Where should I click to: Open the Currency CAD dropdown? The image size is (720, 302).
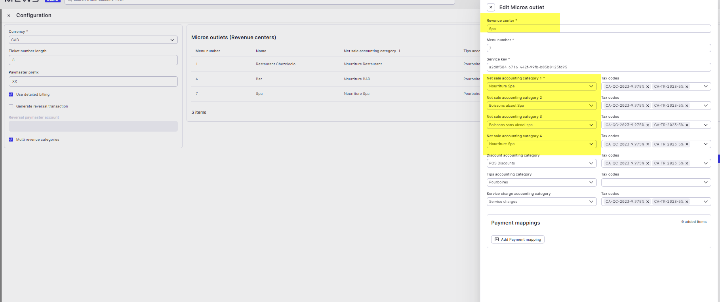93,40
